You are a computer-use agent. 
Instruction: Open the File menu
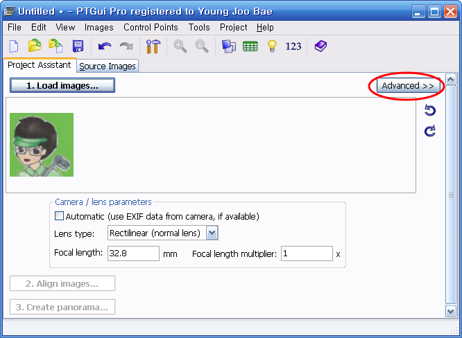click(15, 27)
